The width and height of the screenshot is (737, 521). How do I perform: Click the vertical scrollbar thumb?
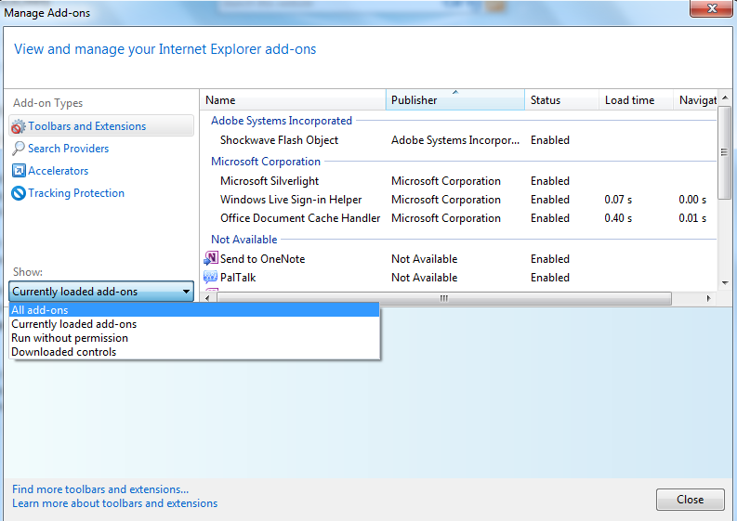724,152
